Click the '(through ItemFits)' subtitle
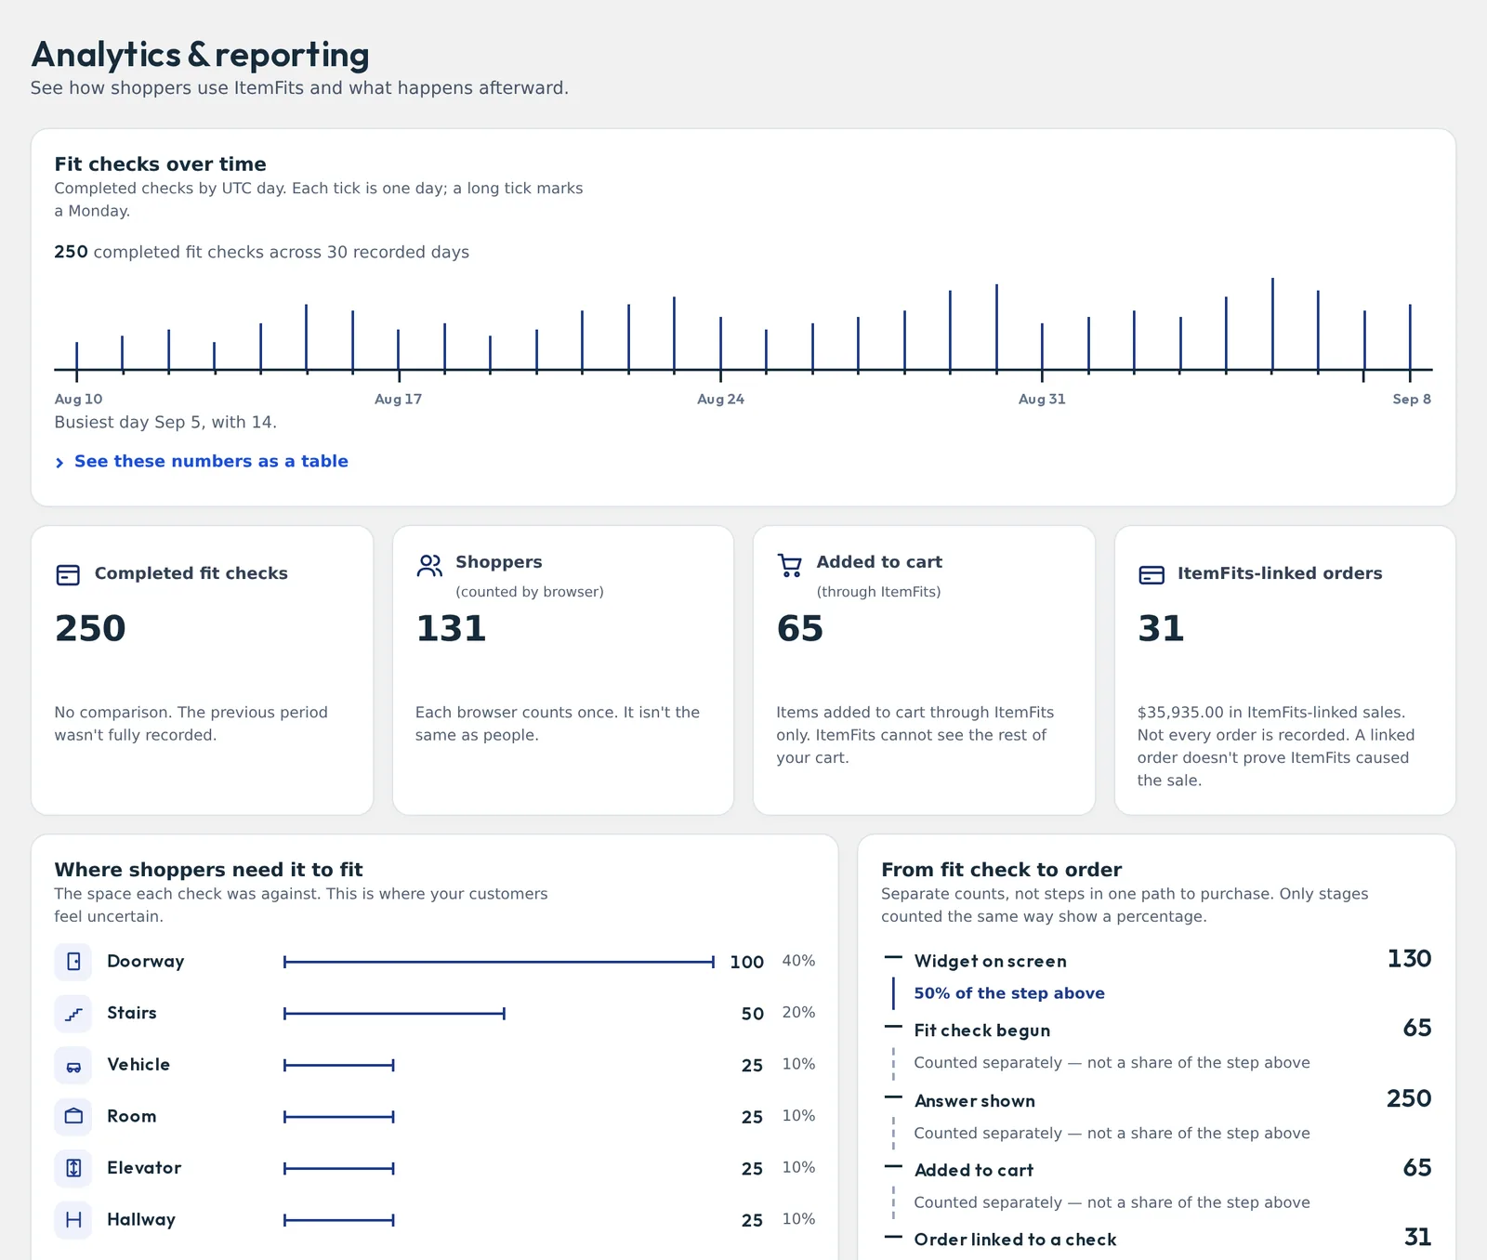This screenshot has height=1260, width=1487. click(878, 592)
